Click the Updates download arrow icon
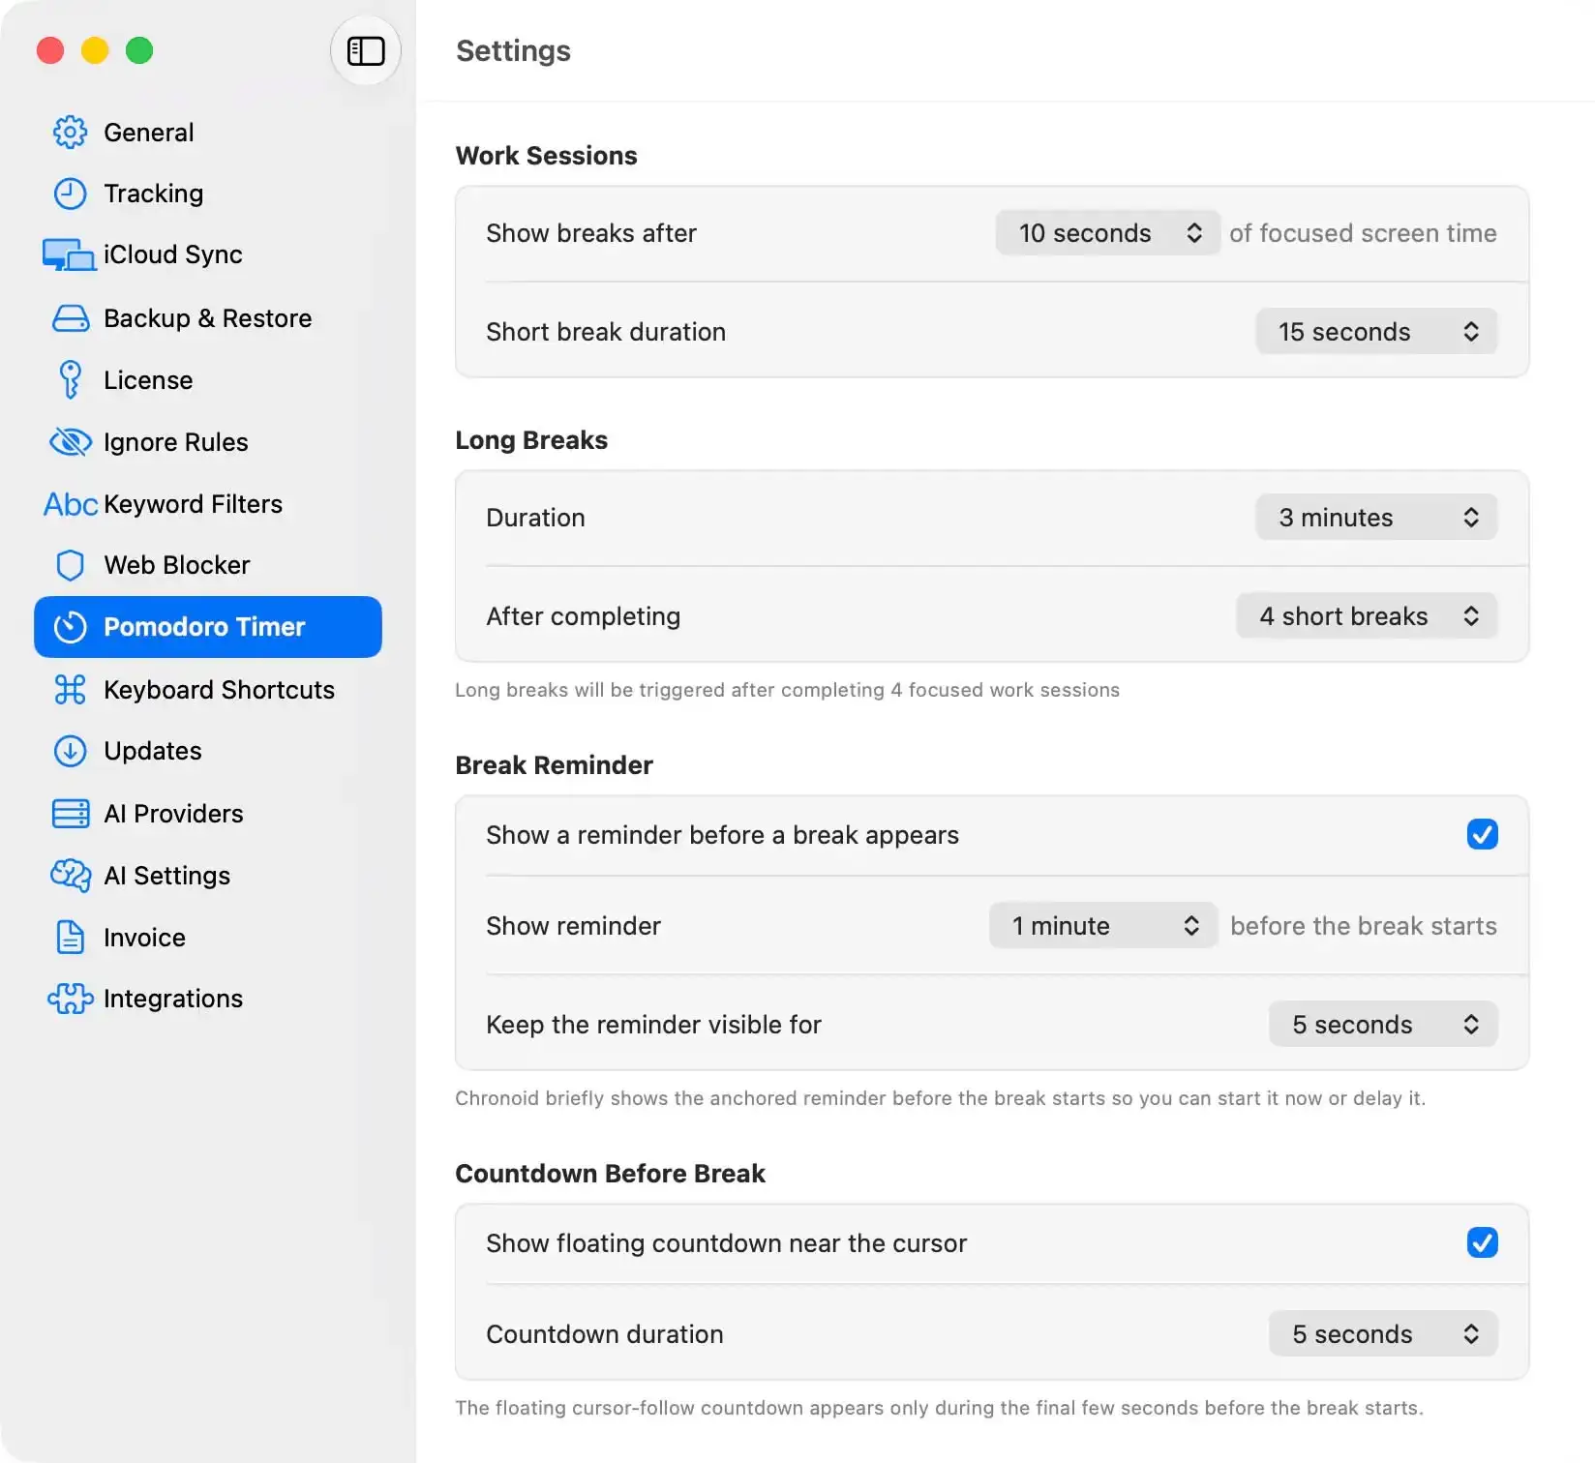The image size is (1595, 1463). [70, 751]
